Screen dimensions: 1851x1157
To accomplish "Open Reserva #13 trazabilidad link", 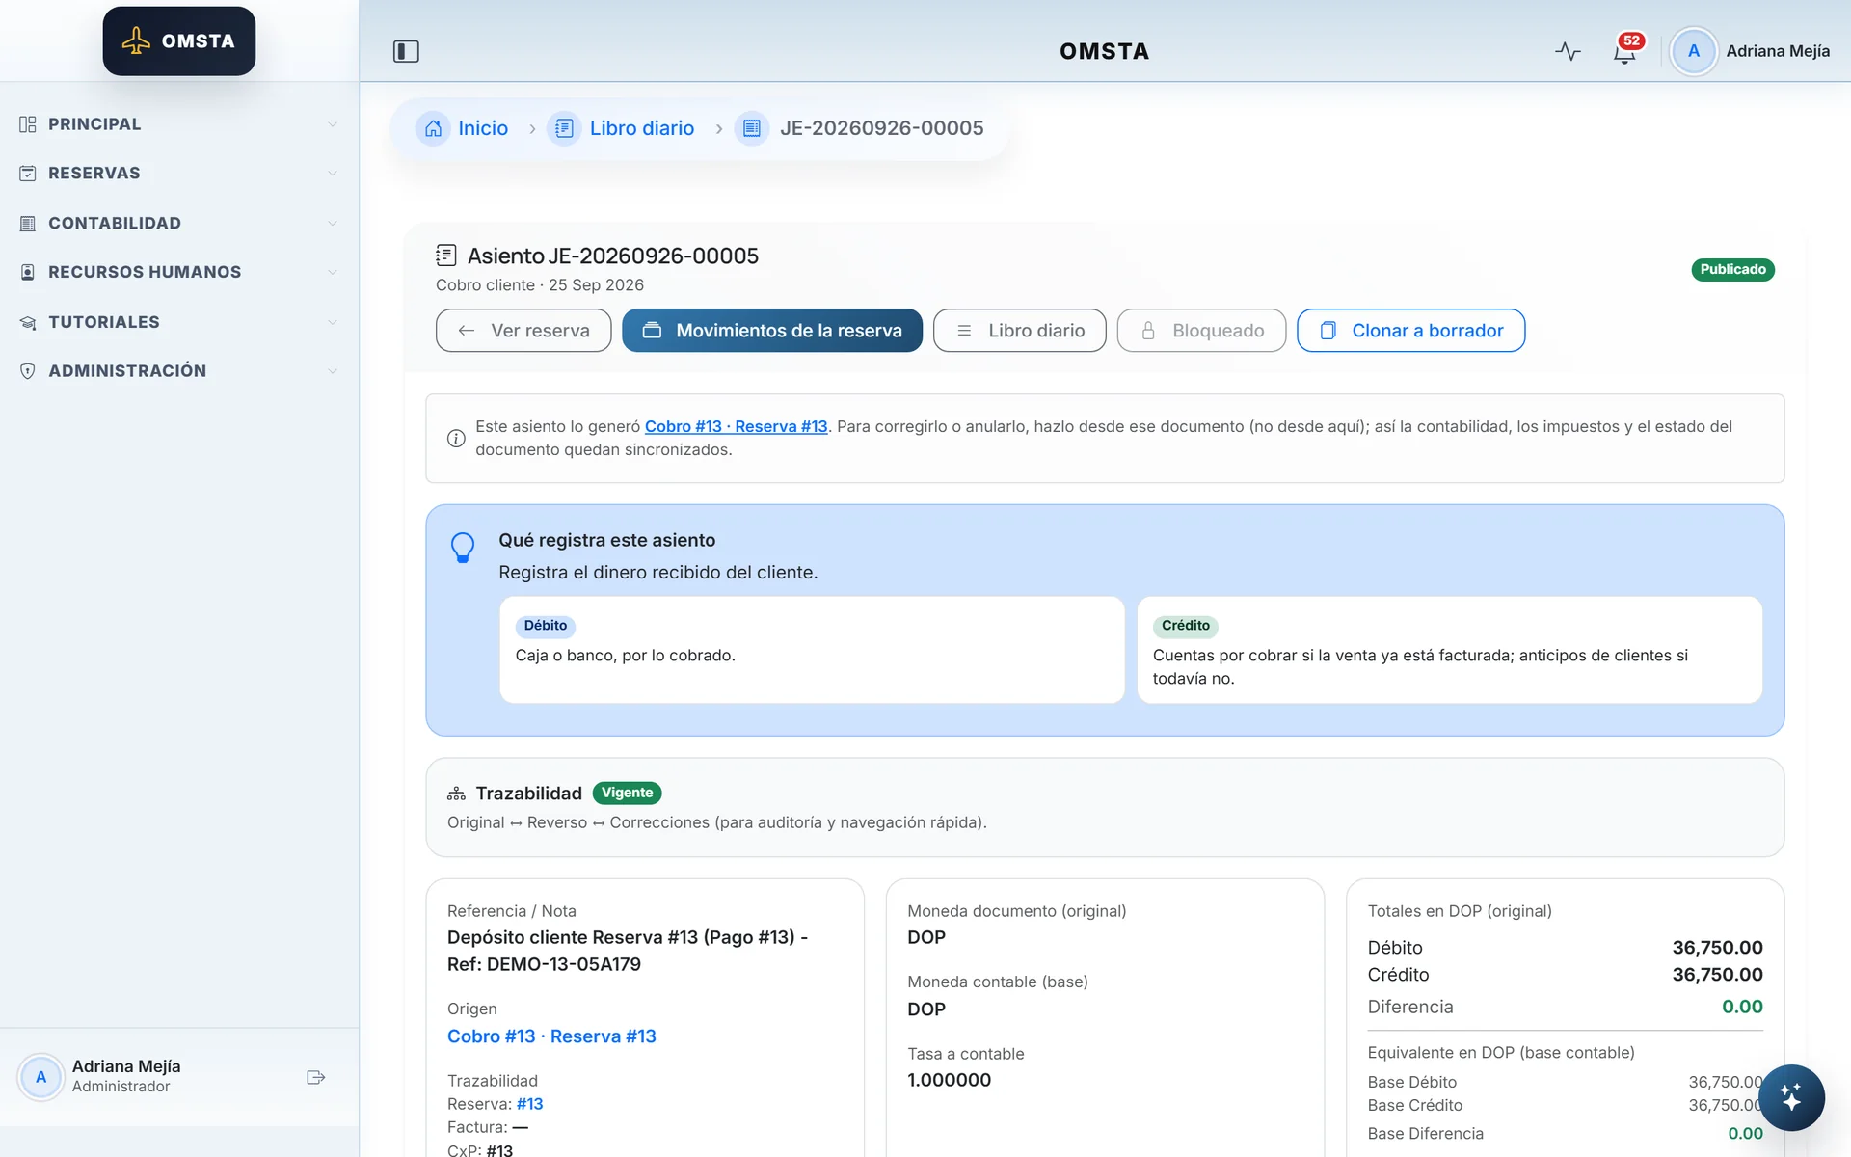I will point(529,1104).
